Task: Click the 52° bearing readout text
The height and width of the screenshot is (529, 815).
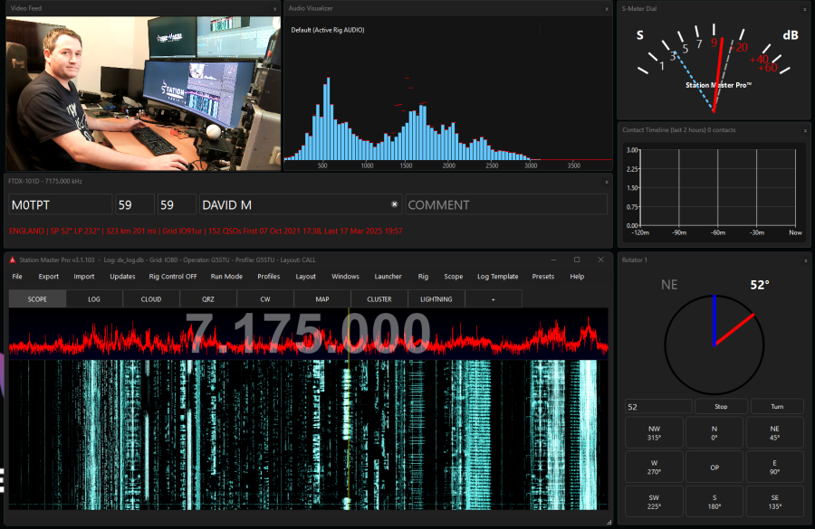Action: pos(760,285)
